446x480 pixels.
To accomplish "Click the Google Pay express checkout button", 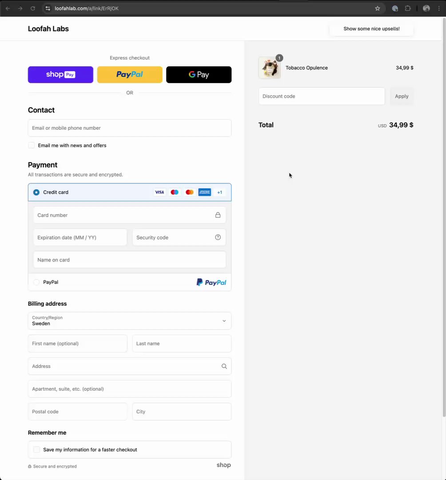I will 199,75.
